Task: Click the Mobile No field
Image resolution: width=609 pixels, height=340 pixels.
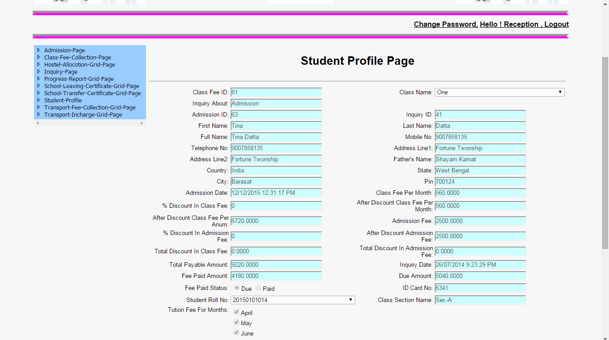Action: (x=480, y=137)
